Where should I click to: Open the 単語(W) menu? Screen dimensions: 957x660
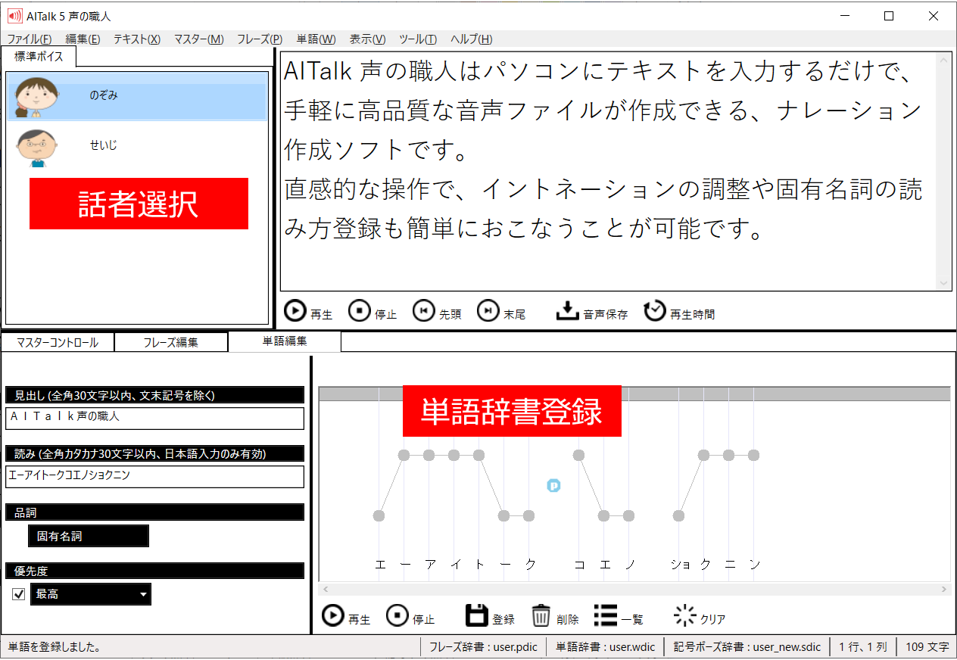pyautogui.click(x=316, y=39)
